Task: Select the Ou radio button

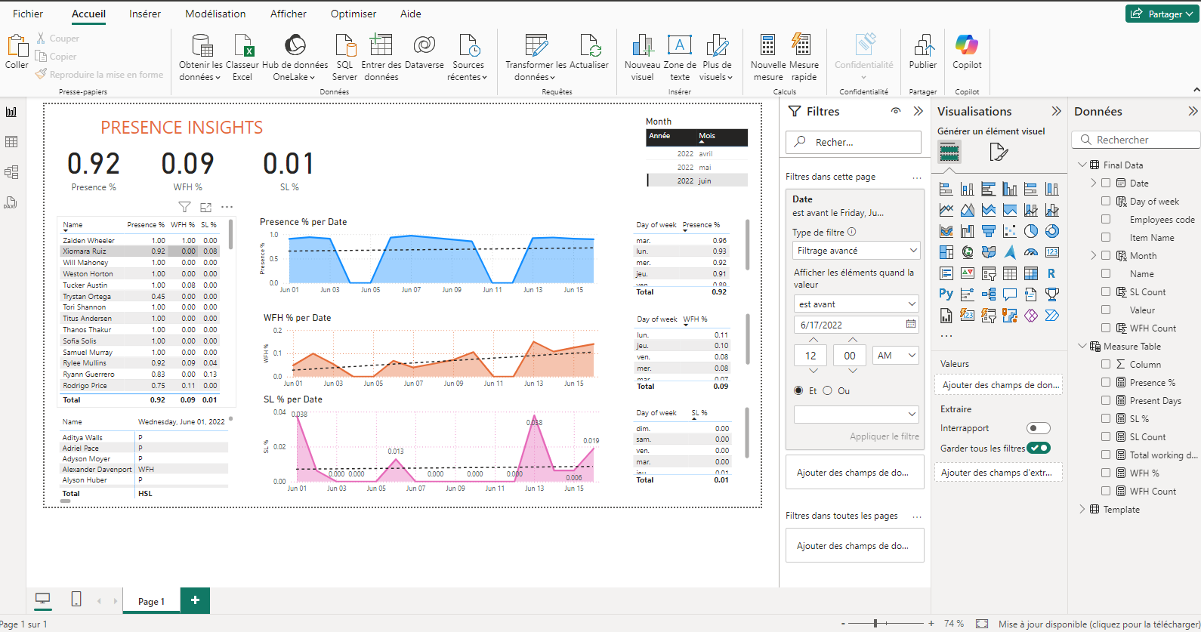Action: [828, 390]
